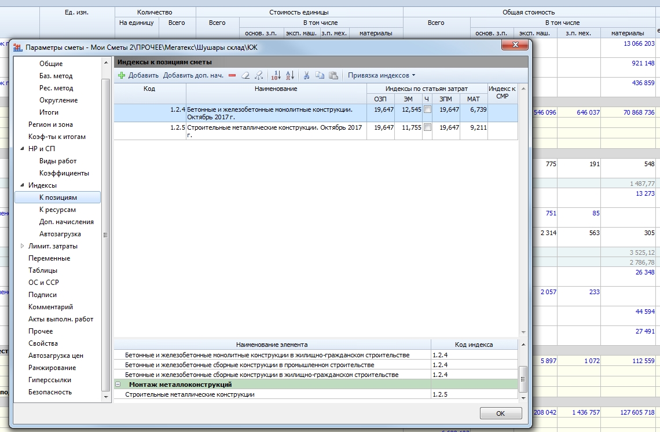Open the Привязка индексов dropdown
This screenshot has width=660, height=432.
[x=382, y=75]
